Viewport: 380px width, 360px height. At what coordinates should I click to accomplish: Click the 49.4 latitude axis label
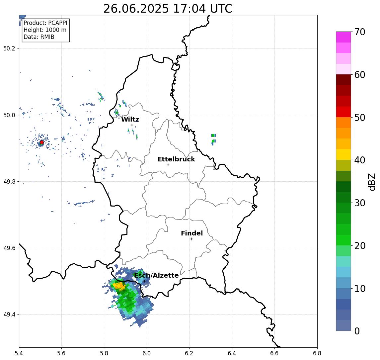tap(9, 315)
